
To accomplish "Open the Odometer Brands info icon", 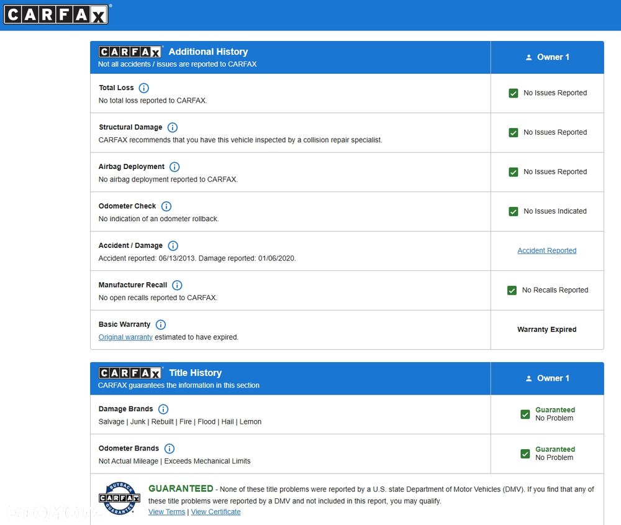I will [x=169, y=449].
